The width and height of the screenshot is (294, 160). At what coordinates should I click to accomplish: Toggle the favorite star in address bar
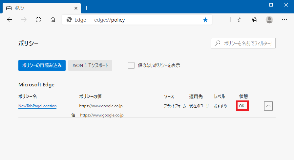click(x=205, y=20)
